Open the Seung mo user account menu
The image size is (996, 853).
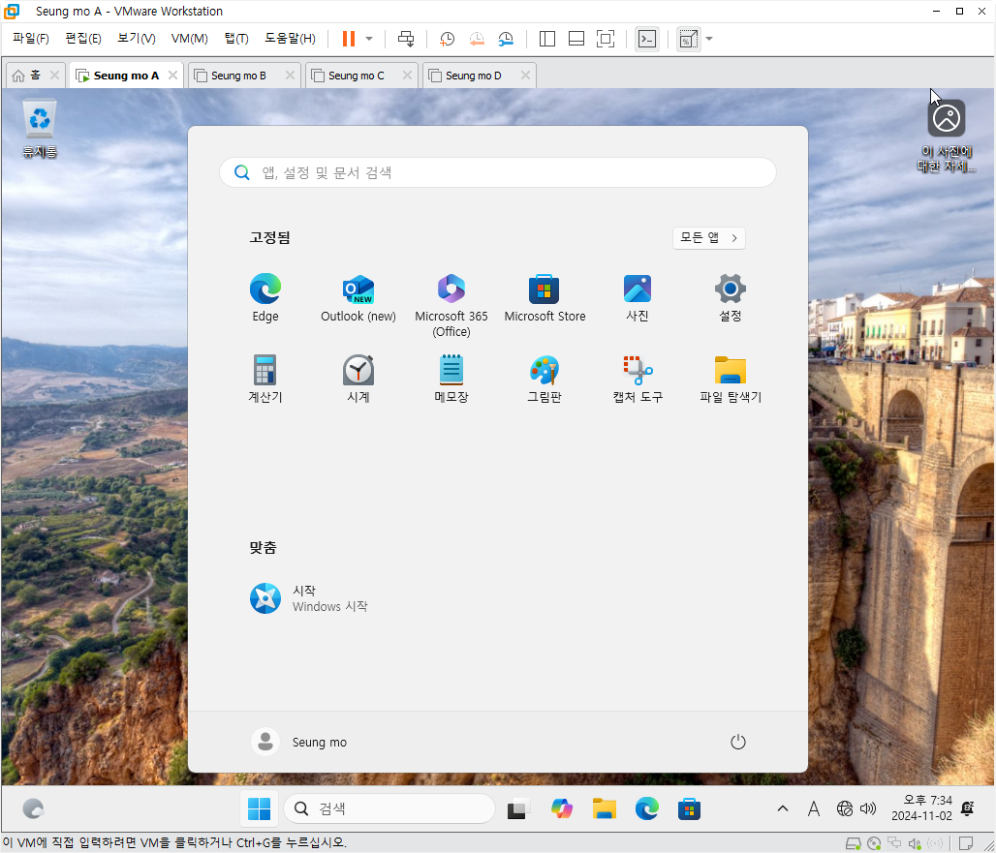pos(299,742)
